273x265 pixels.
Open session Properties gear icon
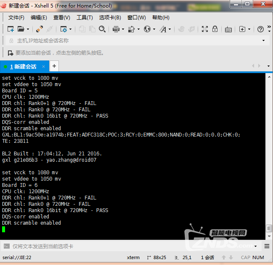[x=64, y=29]
